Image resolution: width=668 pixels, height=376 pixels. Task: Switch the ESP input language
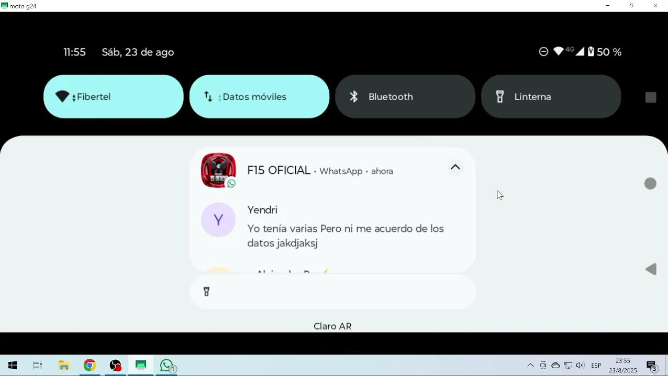tap(596, 366)
